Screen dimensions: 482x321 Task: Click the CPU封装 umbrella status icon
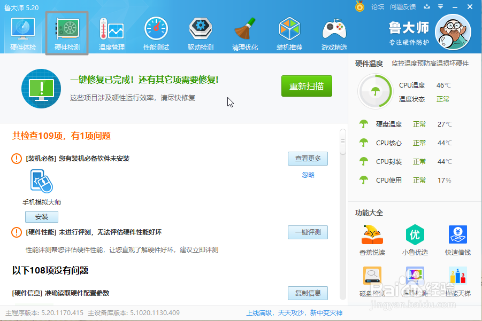[364, 161]
